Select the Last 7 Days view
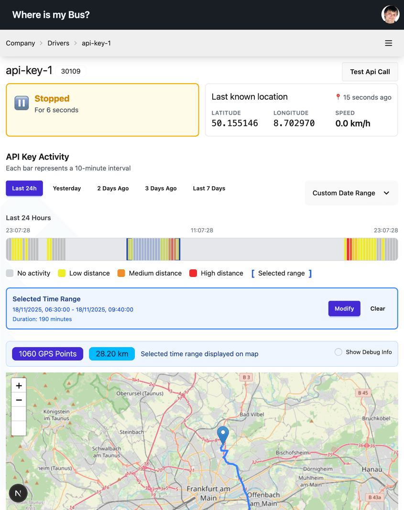The width and height of the screenshot is (404, 510). 209,188
